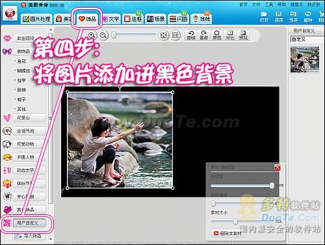
Task: Click the zoom in magnifier icon
Action: tap(92, 35)
